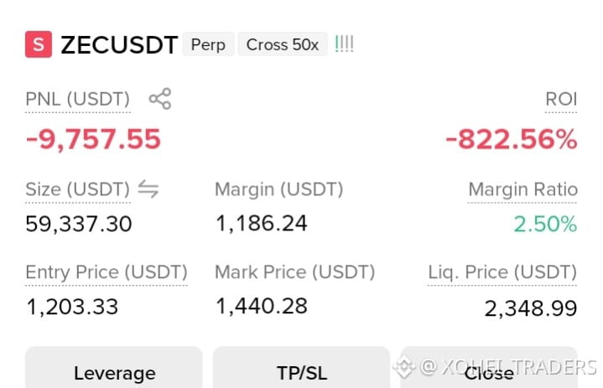The width and height of the screenshot is (603, 388).
Task: Select the -822.56% ROI value
Action: [x=511, y=139]
